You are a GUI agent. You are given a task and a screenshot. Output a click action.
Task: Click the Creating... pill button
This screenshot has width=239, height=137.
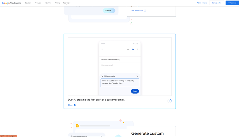pyautogui.click(x=109, y=10)
